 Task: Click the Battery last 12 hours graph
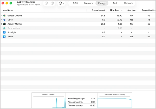[x=115, y=100]
